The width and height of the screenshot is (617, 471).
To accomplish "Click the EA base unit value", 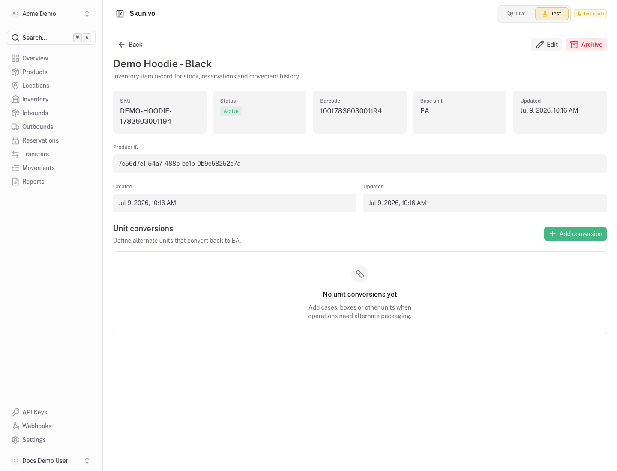I will tap(425, 111).
